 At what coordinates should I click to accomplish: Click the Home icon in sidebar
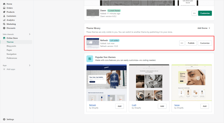click(x=4, y=4)
